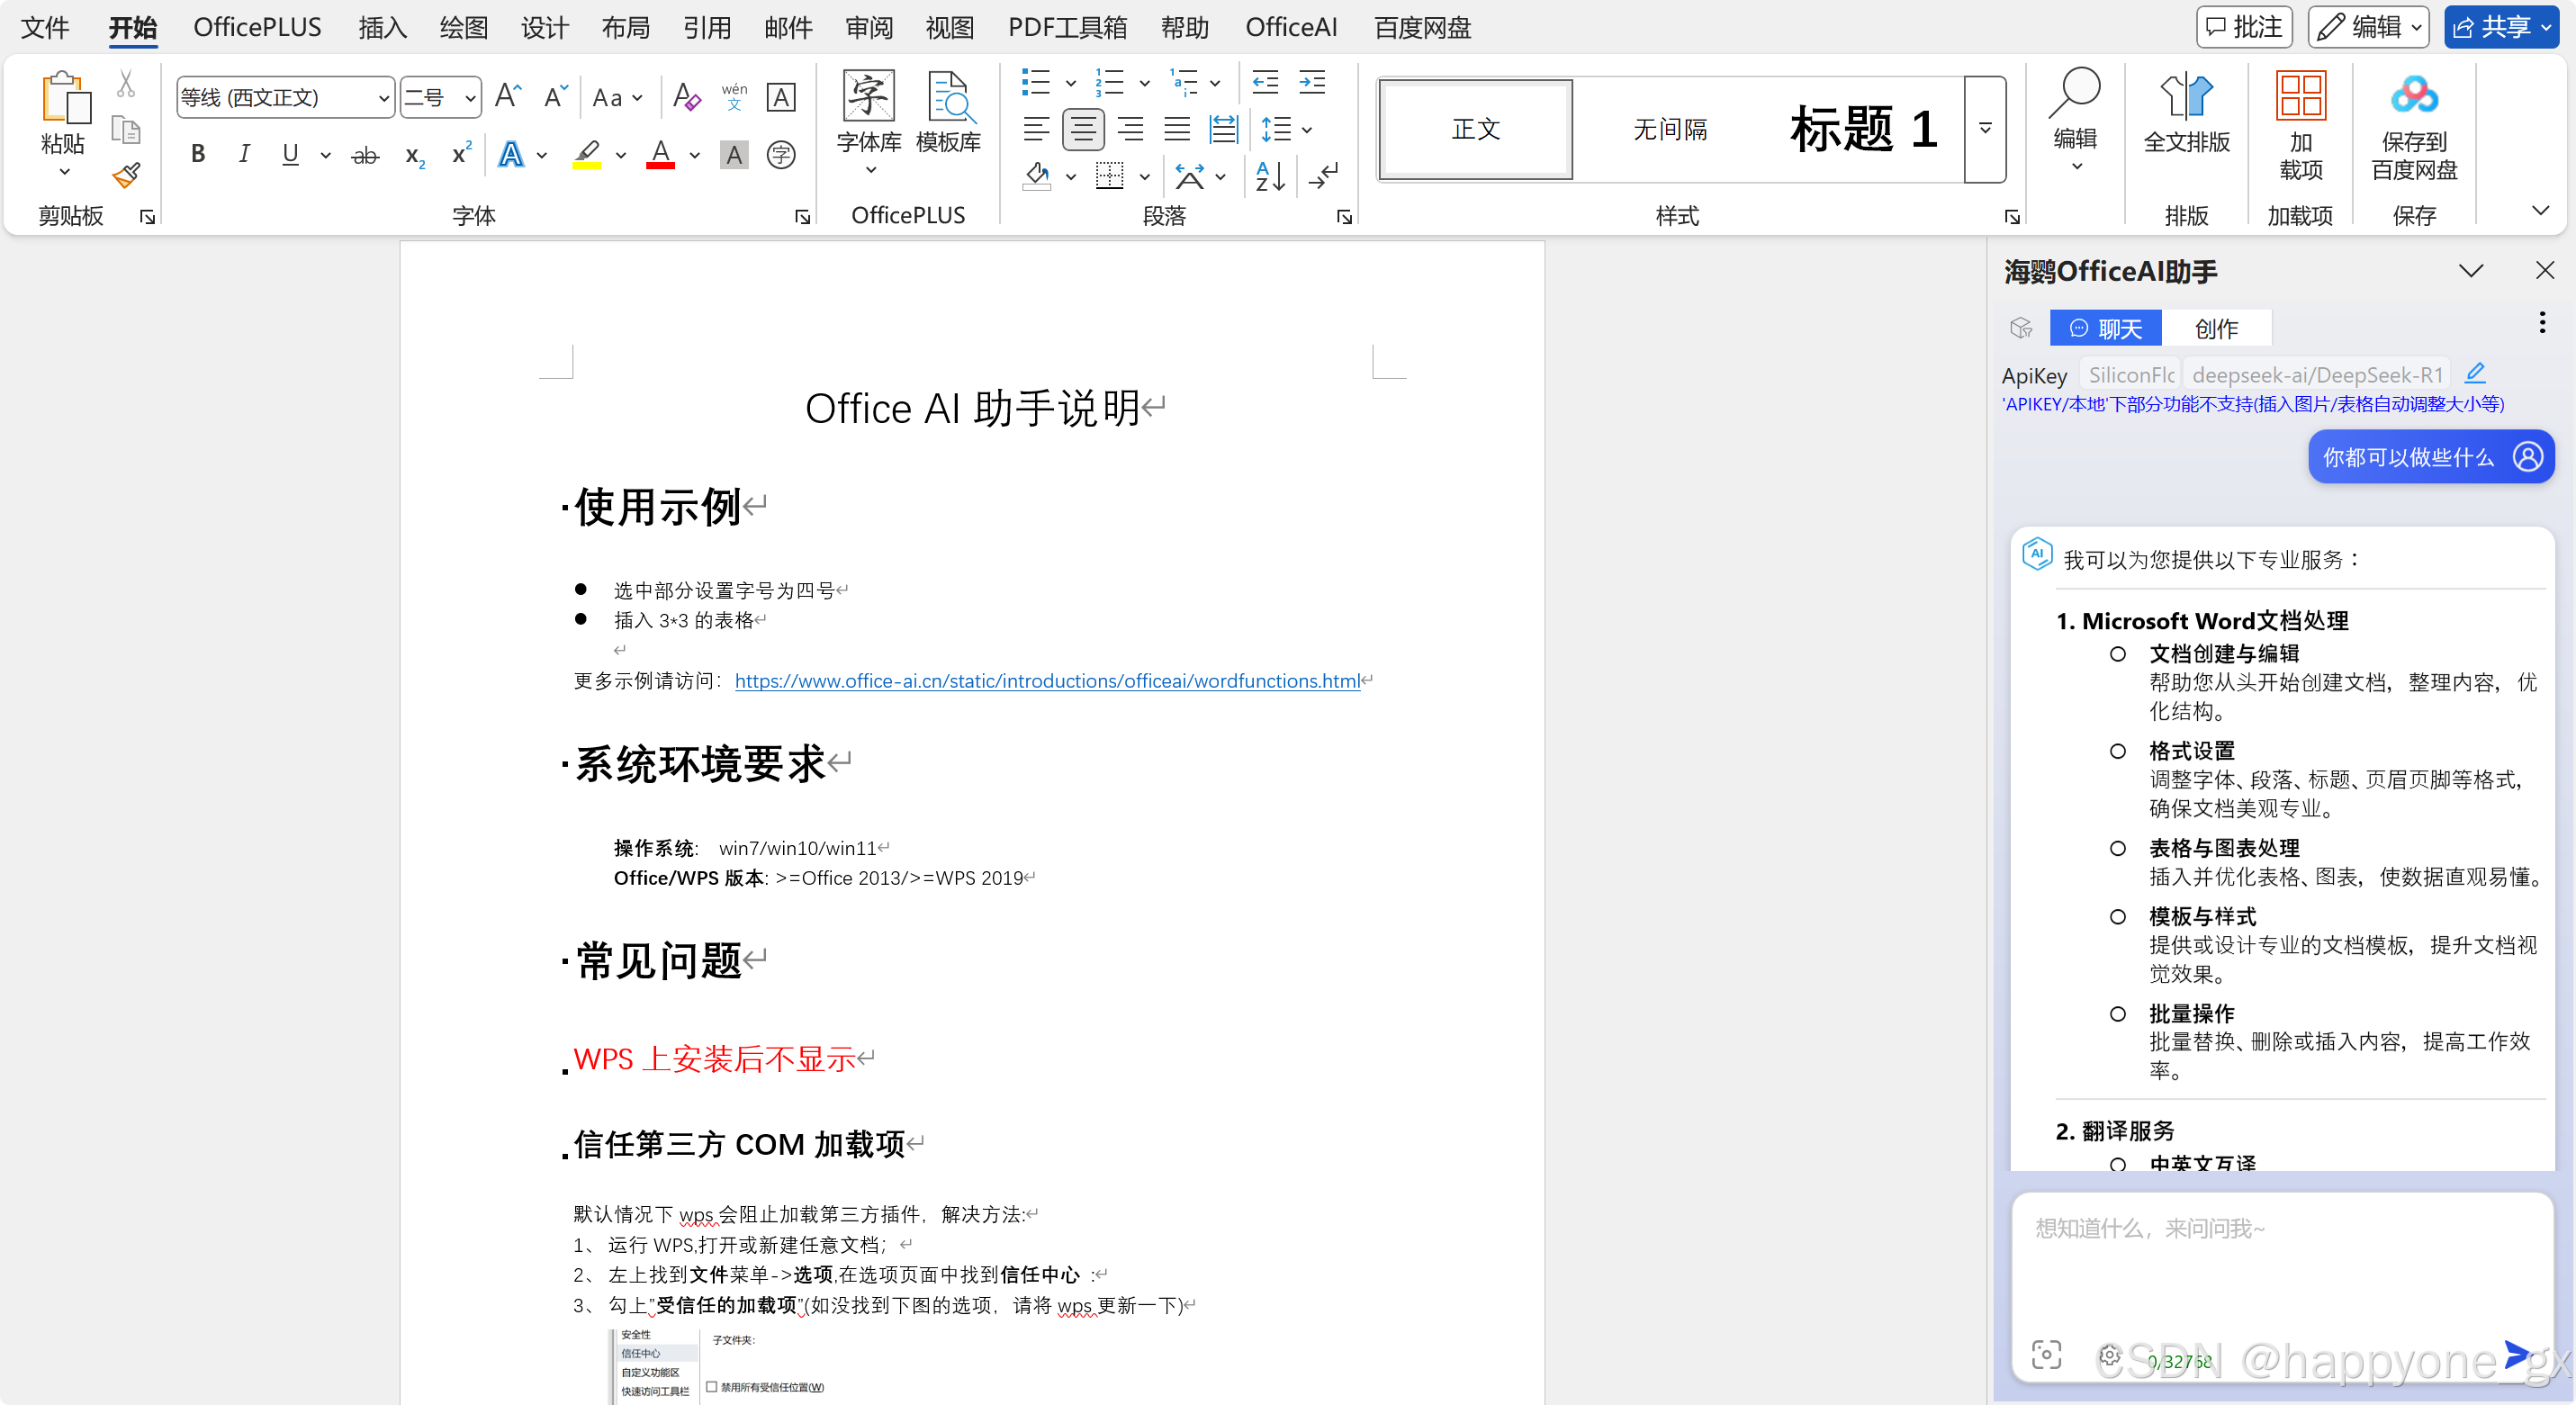Image resolution: width=2576 pixels, height=1405 pixels.
Task: Click the Format Painter brush icon
Action: pos(126,176)
